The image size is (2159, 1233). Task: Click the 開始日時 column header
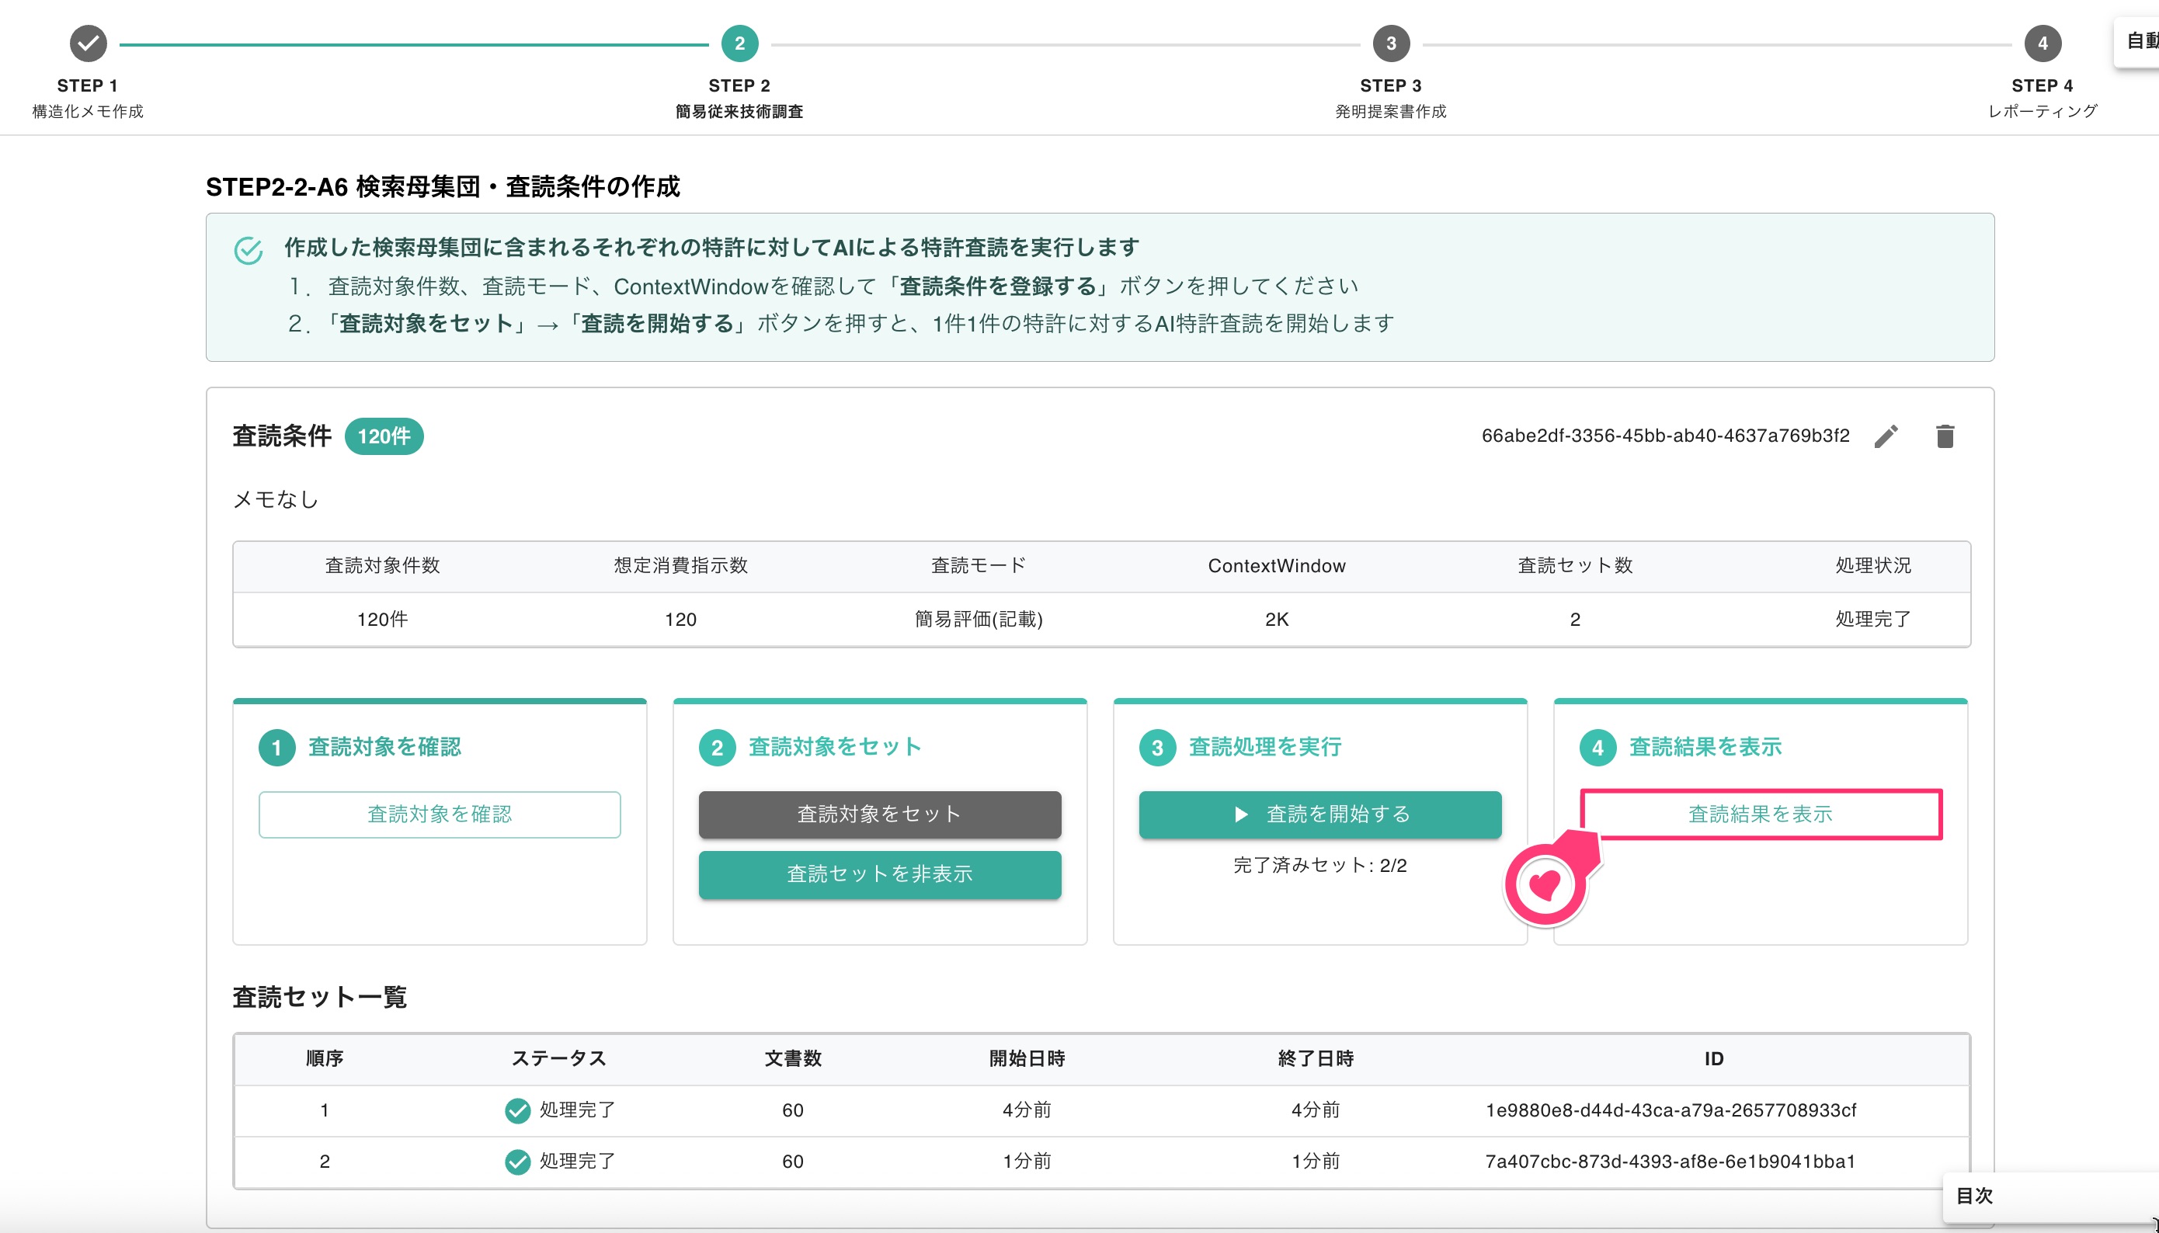click(x=1027, y=1058)
